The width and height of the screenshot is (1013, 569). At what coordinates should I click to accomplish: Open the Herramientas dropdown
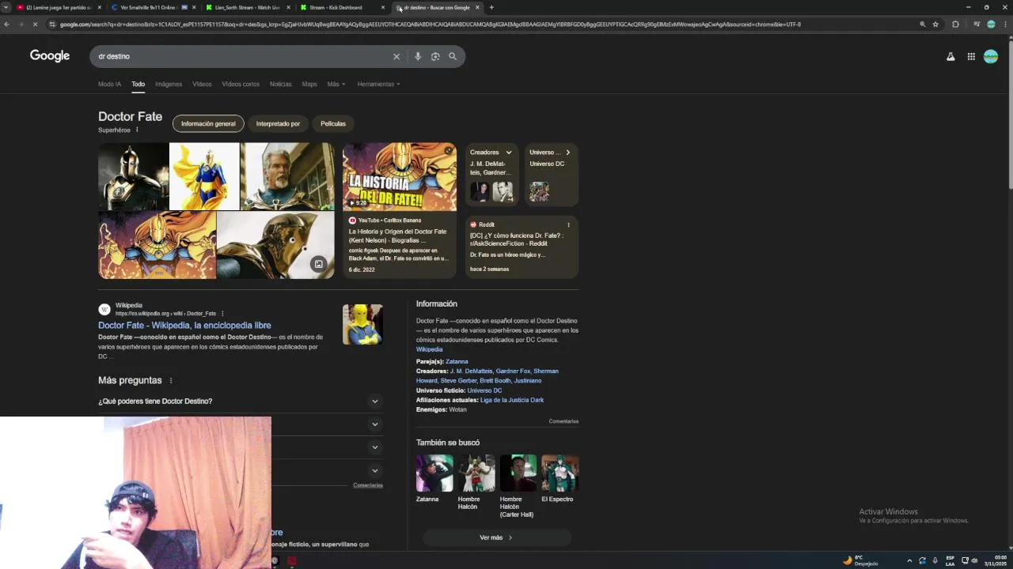[378, 84]
